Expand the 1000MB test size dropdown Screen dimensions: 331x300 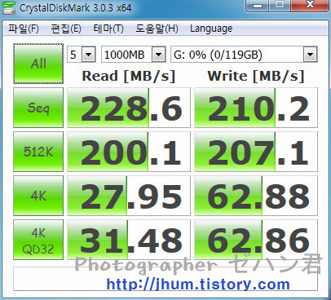point(159,55)
